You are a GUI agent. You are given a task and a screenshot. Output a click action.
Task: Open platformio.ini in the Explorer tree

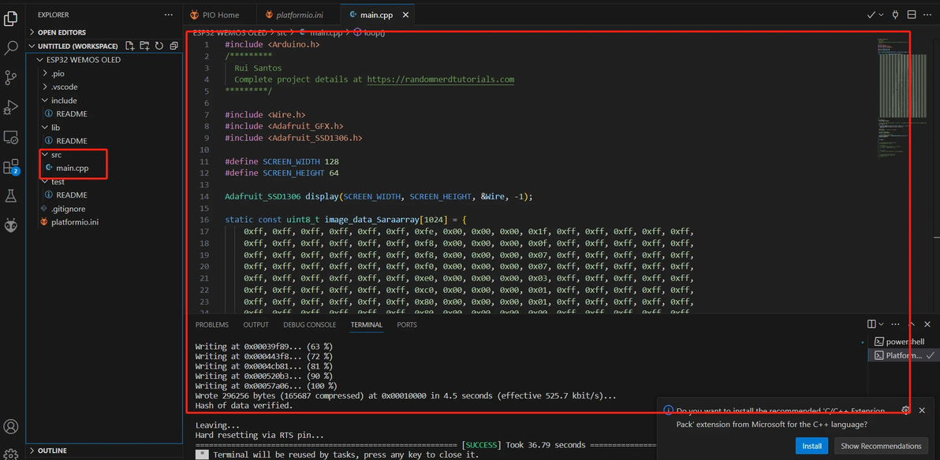[x=75, y=221]
